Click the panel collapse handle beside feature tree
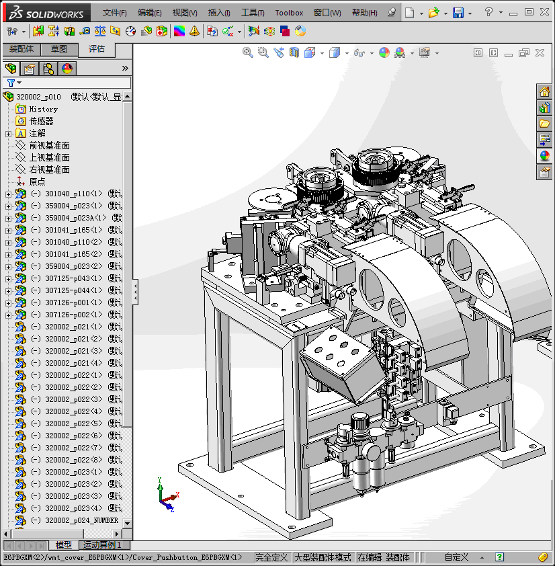The height and width of the screenshot is (566, 555). point(135,292)
